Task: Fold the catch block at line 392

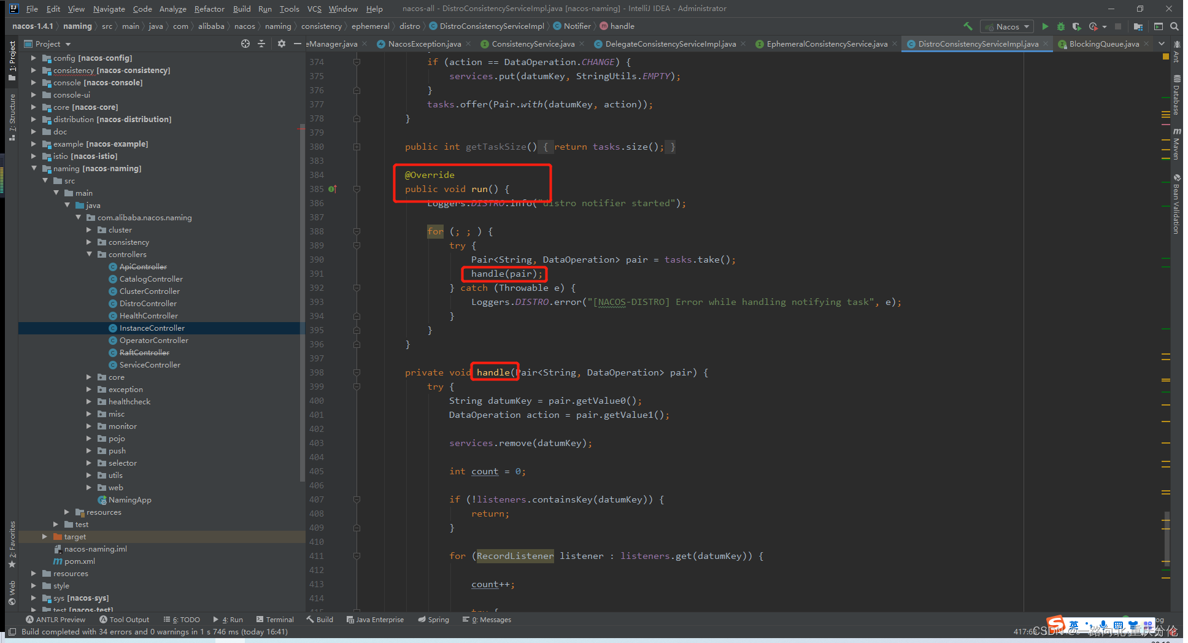Action: click(x=357, y=288)
